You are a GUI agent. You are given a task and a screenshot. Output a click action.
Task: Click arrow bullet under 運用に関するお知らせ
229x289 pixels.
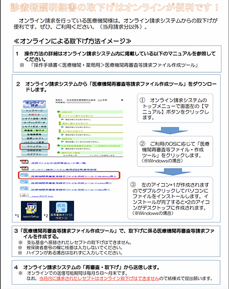[x=63, y=127]
